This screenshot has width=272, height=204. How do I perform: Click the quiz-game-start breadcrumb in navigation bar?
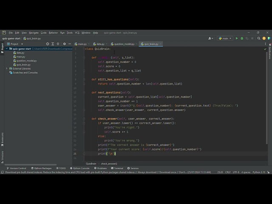click(11, 39)
